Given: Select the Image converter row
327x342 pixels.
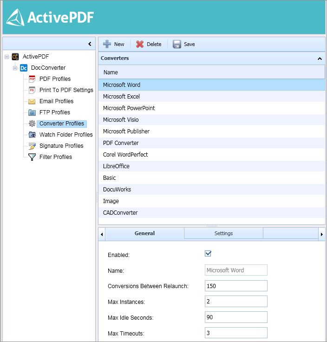Looking at the screenshot, I should [x=211, y=201].
